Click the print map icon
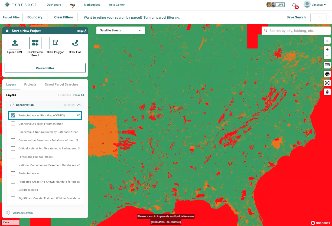Viewport: 332px width, 226px height. coord(327,74)
